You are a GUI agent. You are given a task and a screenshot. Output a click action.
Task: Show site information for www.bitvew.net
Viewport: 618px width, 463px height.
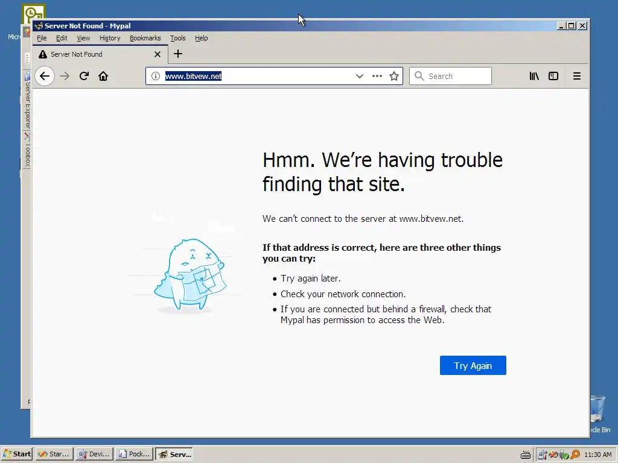[156, 76]
